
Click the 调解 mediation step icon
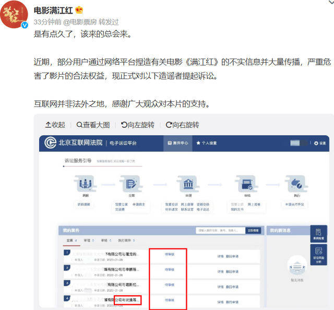click(x=86, y=184)
